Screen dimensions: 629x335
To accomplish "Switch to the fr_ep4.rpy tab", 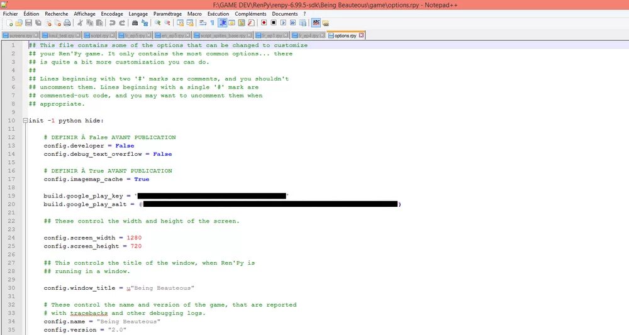I will click(x=308, y=35).
